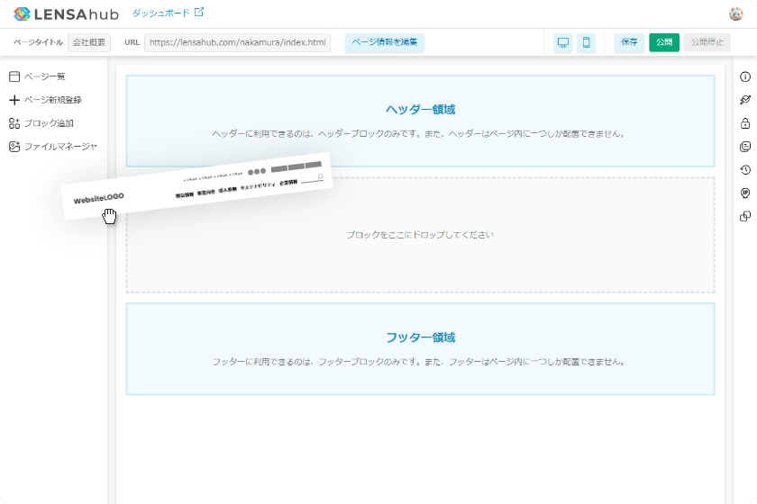Open page information icon in right sidebar
Screen dimensions: 757x504
tap(744, 77)
